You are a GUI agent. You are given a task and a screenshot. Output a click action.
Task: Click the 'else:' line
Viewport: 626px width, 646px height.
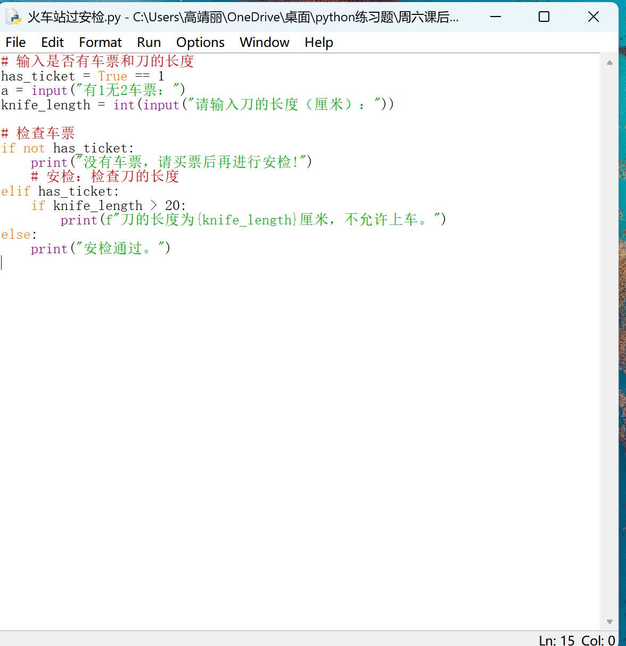(x=19, y=235)
